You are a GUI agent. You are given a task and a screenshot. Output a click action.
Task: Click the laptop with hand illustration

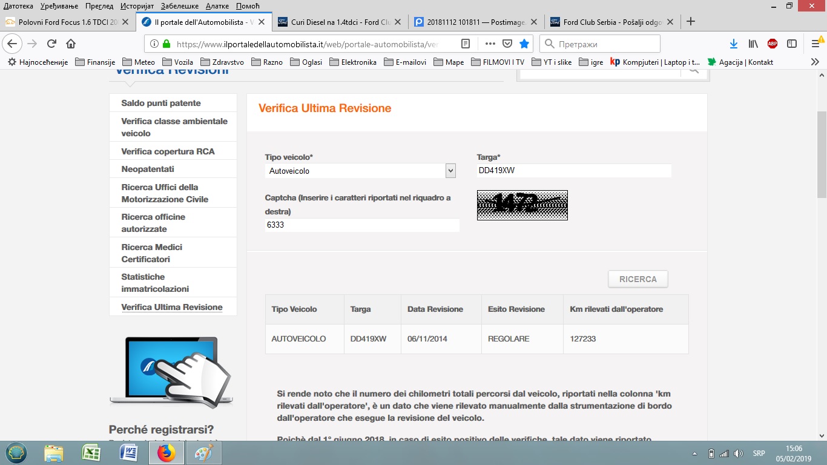pyautogui.click(x=171, y=372)
